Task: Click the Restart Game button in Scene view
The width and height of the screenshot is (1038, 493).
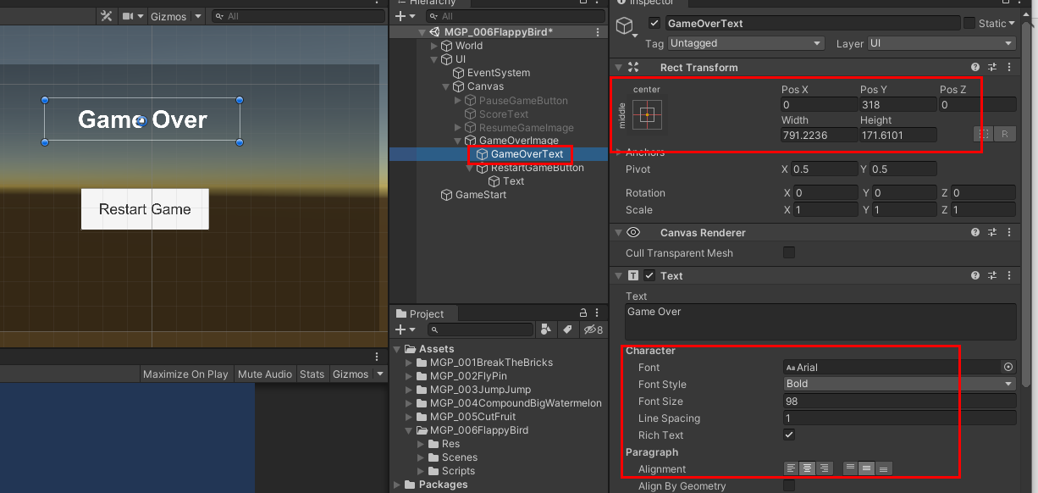Action: pos(145,209)
